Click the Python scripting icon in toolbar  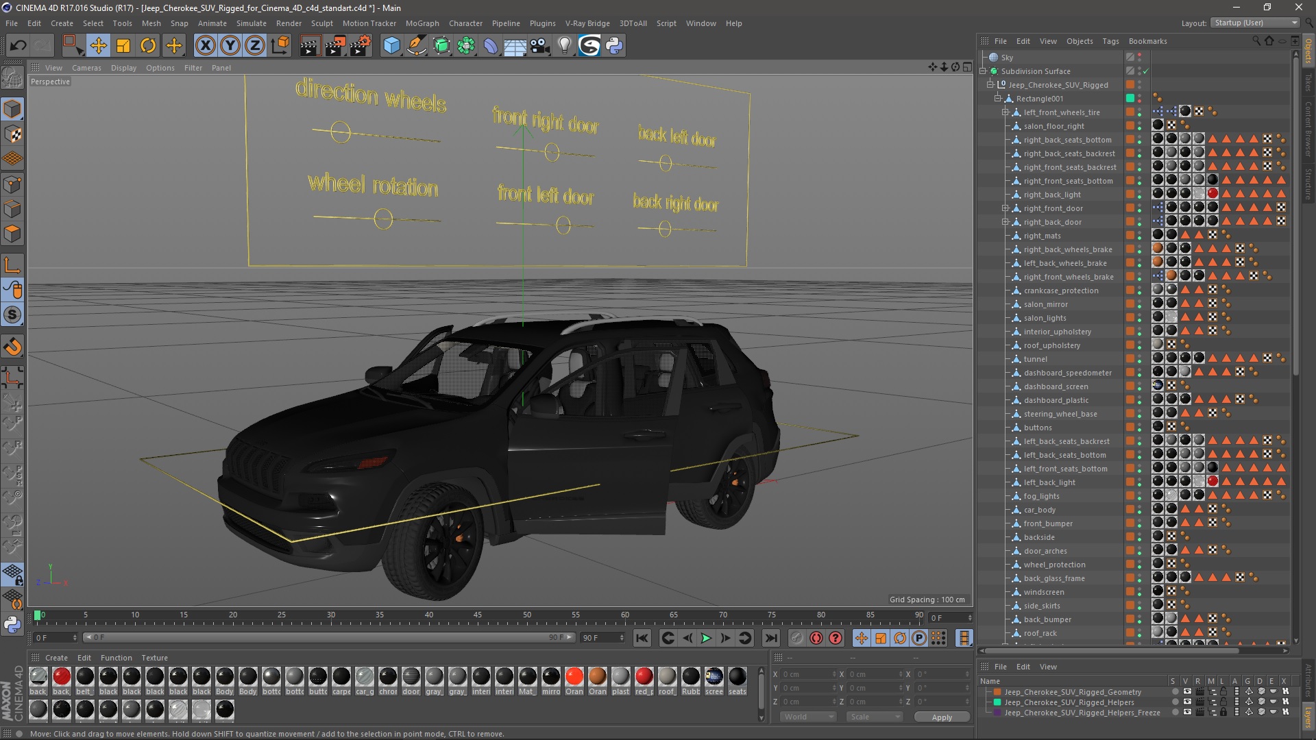tap(613, 45)
